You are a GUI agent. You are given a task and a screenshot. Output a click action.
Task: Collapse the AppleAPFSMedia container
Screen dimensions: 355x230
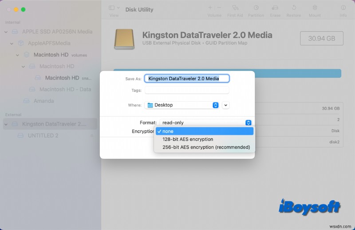pyautogui.click(x=12, y=44)
